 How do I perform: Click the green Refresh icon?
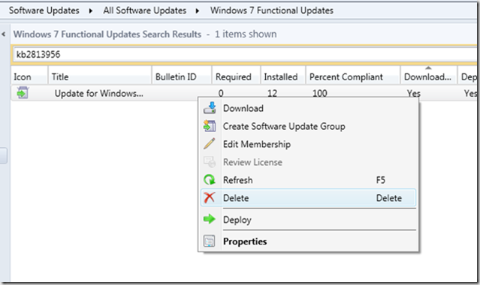coord(210,180)
